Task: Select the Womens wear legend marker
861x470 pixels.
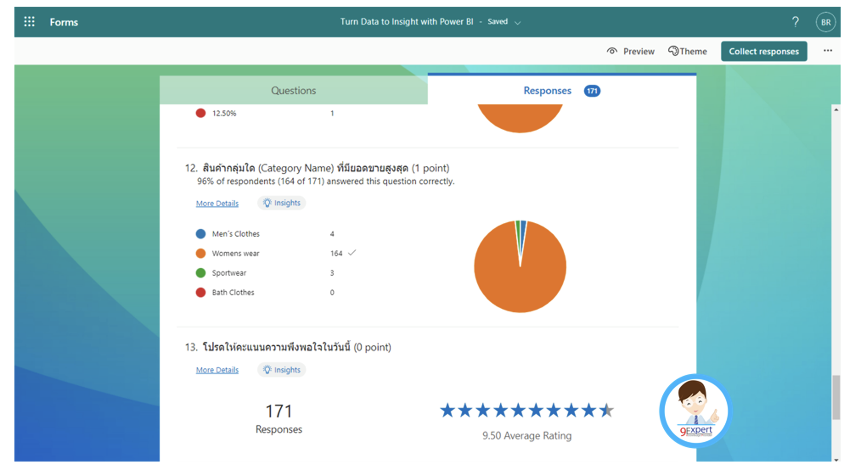Action: [200, 253]
